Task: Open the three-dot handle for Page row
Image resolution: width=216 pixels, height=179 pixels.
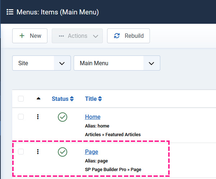Action: pos(38,152)
